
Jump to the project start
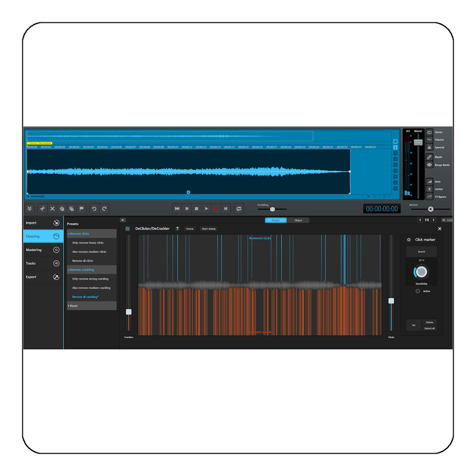(x=177, y=209)
